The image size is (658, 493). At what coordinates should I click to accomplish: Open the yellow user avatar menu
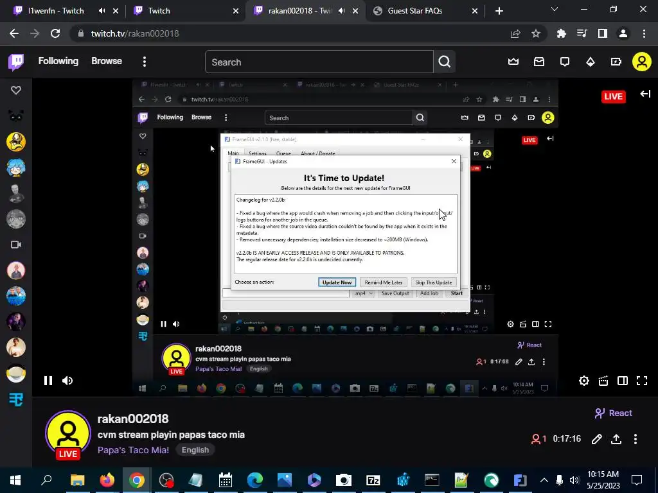coord(642,62)
